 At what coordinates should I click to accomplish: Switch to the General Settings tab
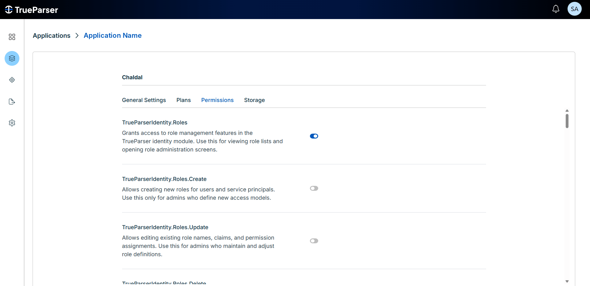(x=144, y=100)
